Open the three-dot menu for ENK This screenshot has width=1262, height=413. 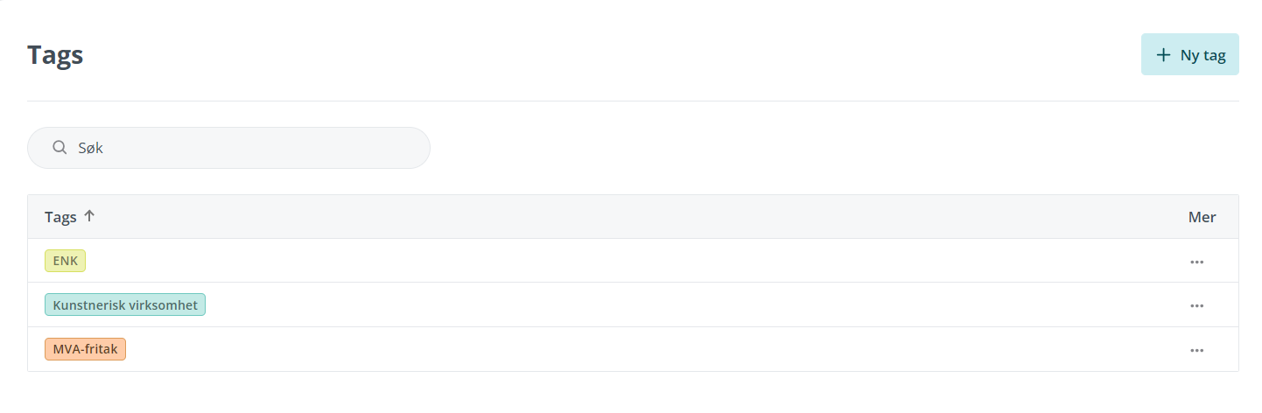pos(1196,262)
